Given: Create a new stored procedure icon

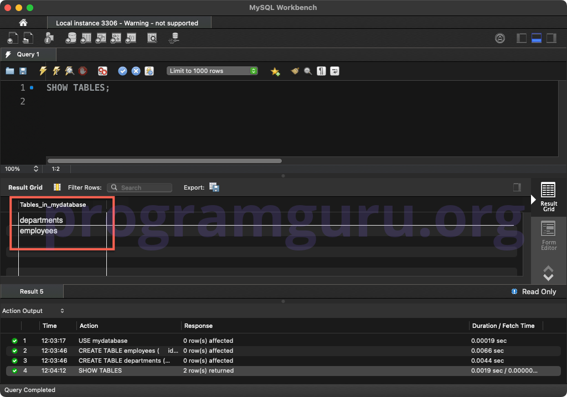Looking at the screenshot, I should pyautogui.click(x=115, y=38).
